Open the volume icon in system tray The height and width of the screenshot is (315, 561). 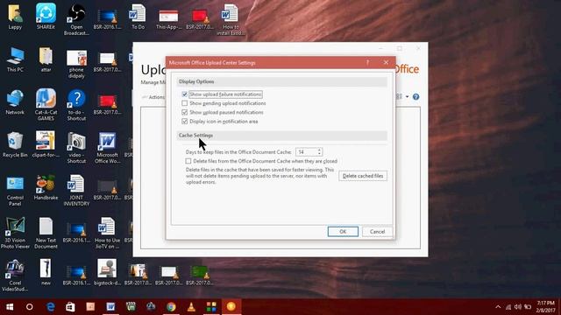(518, 307)
